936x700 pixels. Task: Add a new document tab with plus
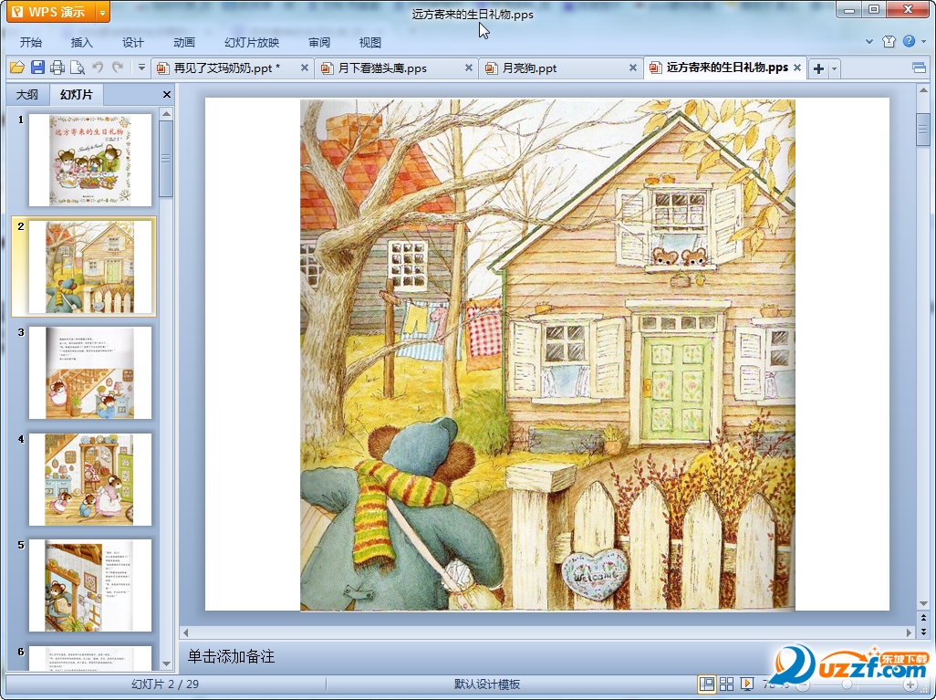(819, 68)
